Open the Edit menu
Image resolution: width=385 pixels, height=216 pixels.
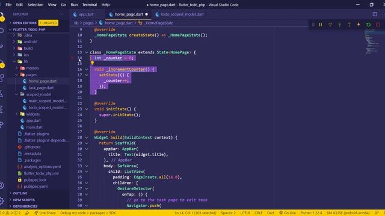19,5
